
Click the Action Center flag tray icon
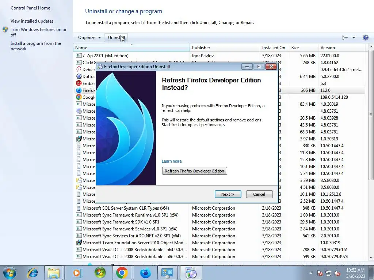click(x=319, y=273)
